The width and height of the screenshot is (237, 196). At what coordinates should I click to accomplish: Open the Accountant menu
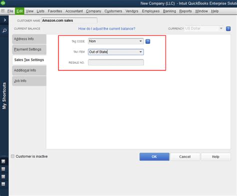pyautogui.click(x=74, y=11)
